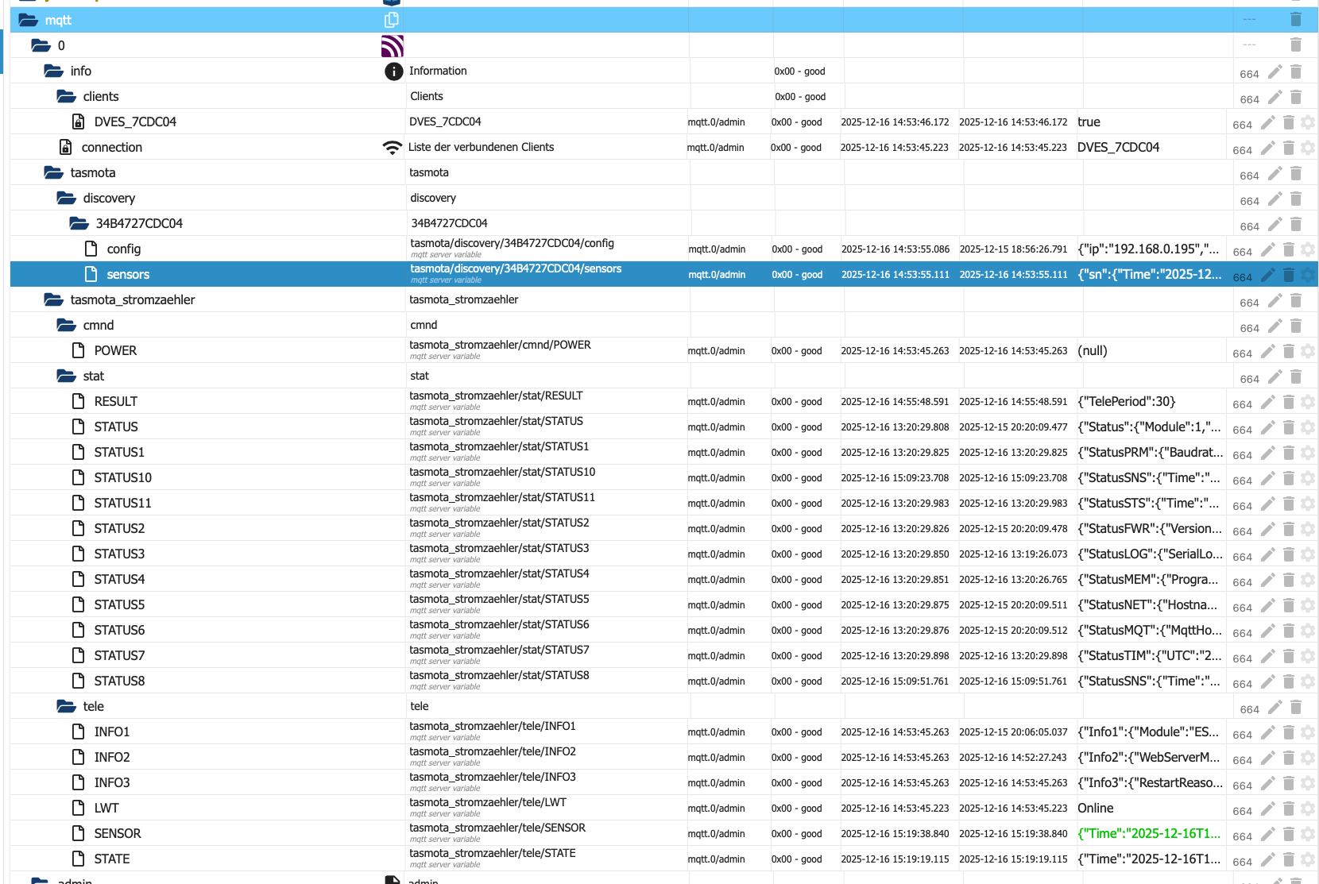
Task: Select the SENSOR state in the tree
Action: pos(117,833)
